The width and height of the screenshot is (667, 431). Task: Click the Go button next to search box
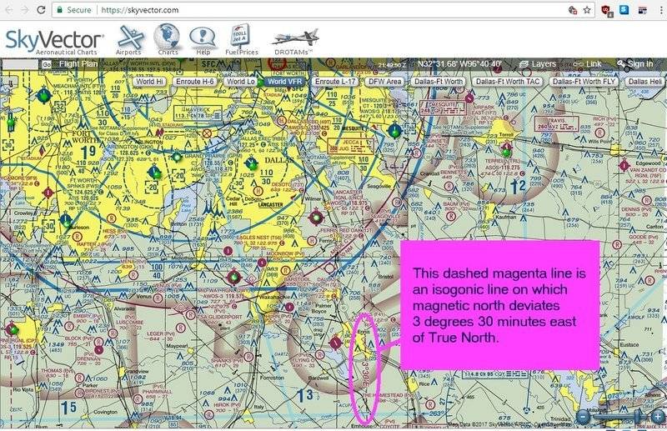click(47, 65)
